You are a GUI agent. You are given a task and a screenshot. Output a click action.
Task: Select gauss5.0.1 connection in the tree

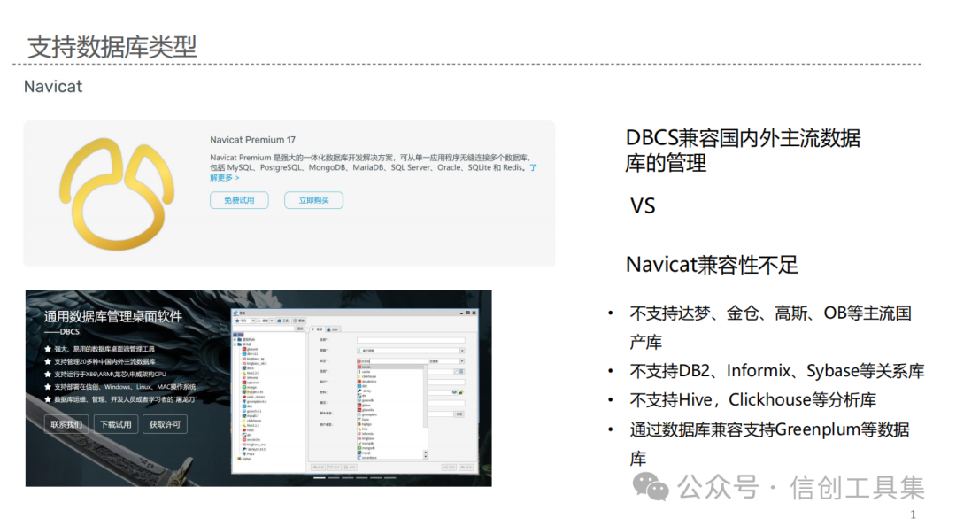(251, 411)
